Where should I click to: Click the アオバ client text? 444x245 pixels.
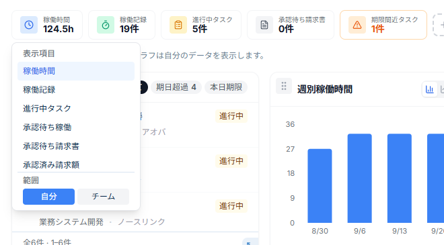coord(154,132)
